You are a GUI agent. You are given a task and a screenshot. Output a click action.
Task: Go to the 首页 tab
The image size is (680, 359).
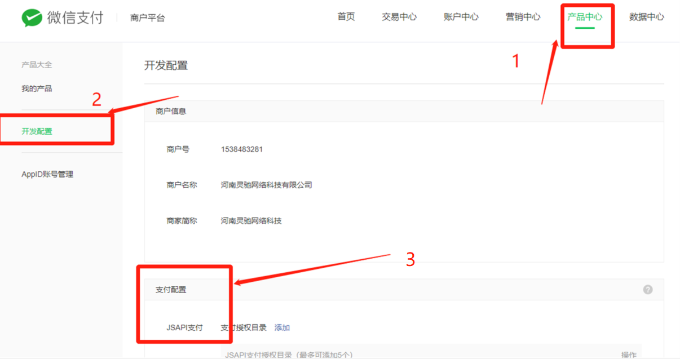(x=346, y=17)
